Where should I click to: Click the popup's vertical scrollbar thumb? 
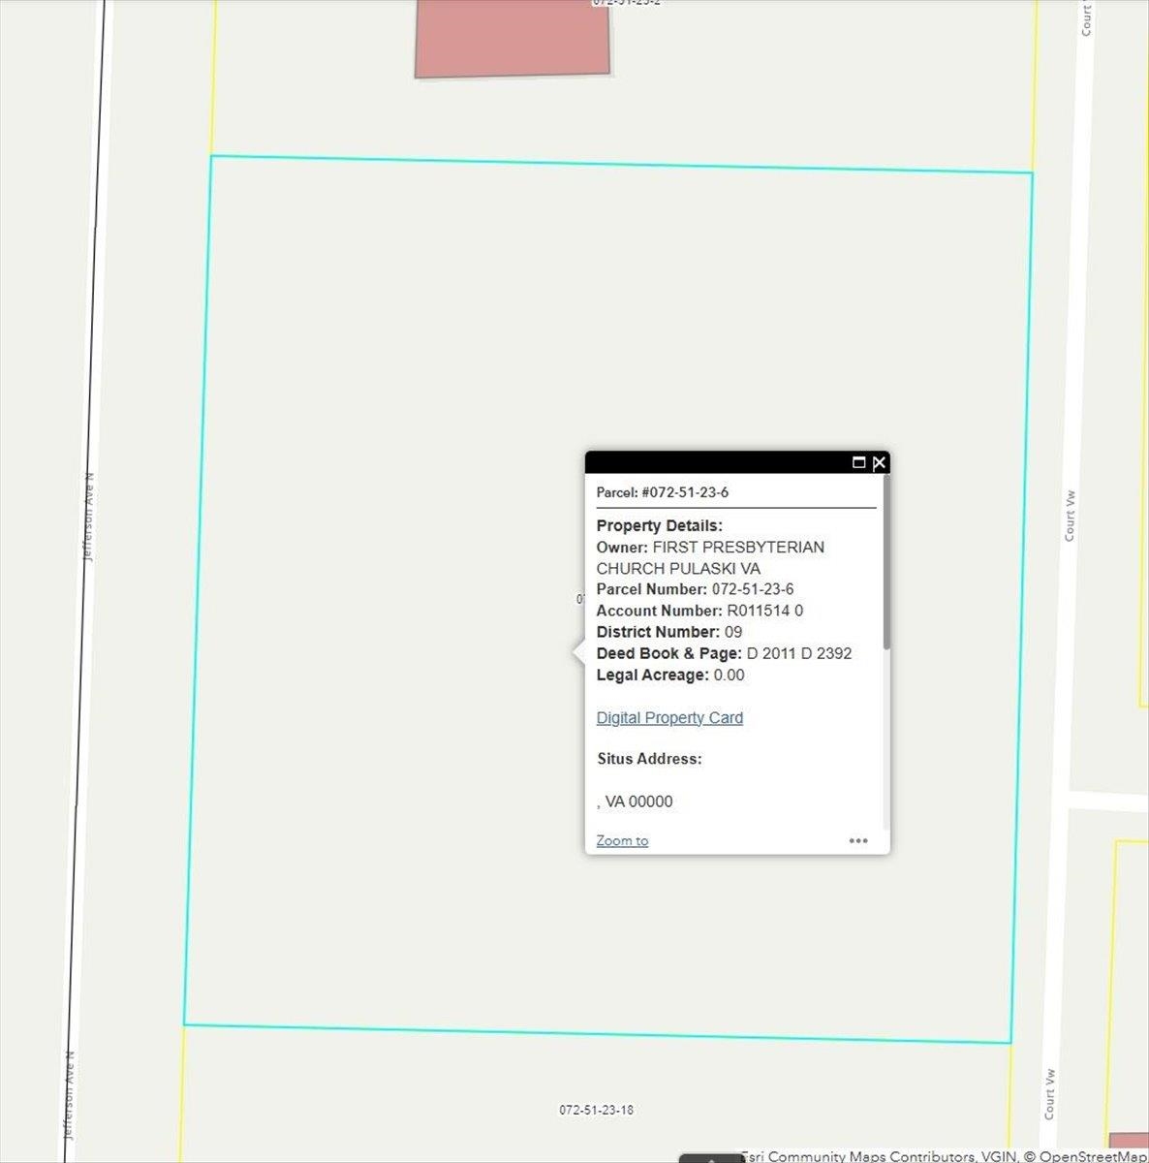click(x=885, y=562)
